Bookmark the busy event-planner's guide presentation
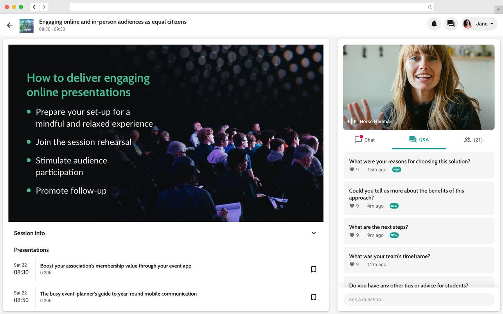This screenshot has height=314, width=503. (x=313, y=297)
